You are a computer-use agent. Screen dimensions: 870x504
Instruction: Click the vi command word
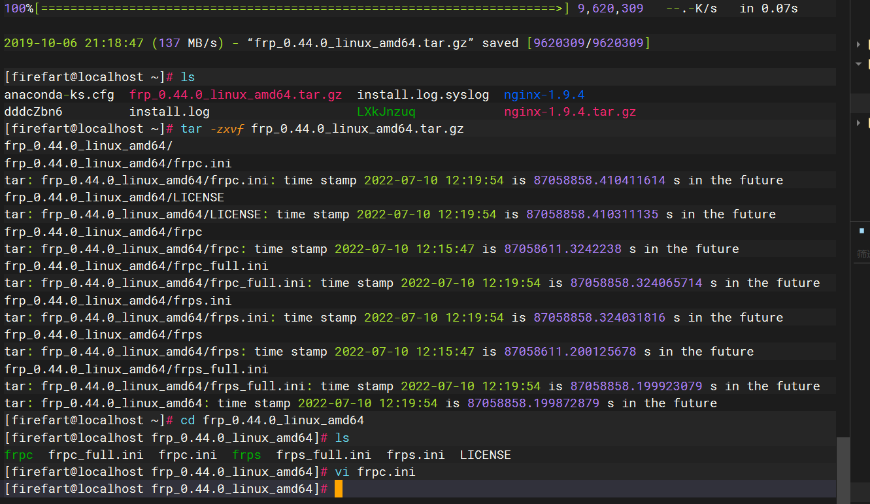pos(342,472)
